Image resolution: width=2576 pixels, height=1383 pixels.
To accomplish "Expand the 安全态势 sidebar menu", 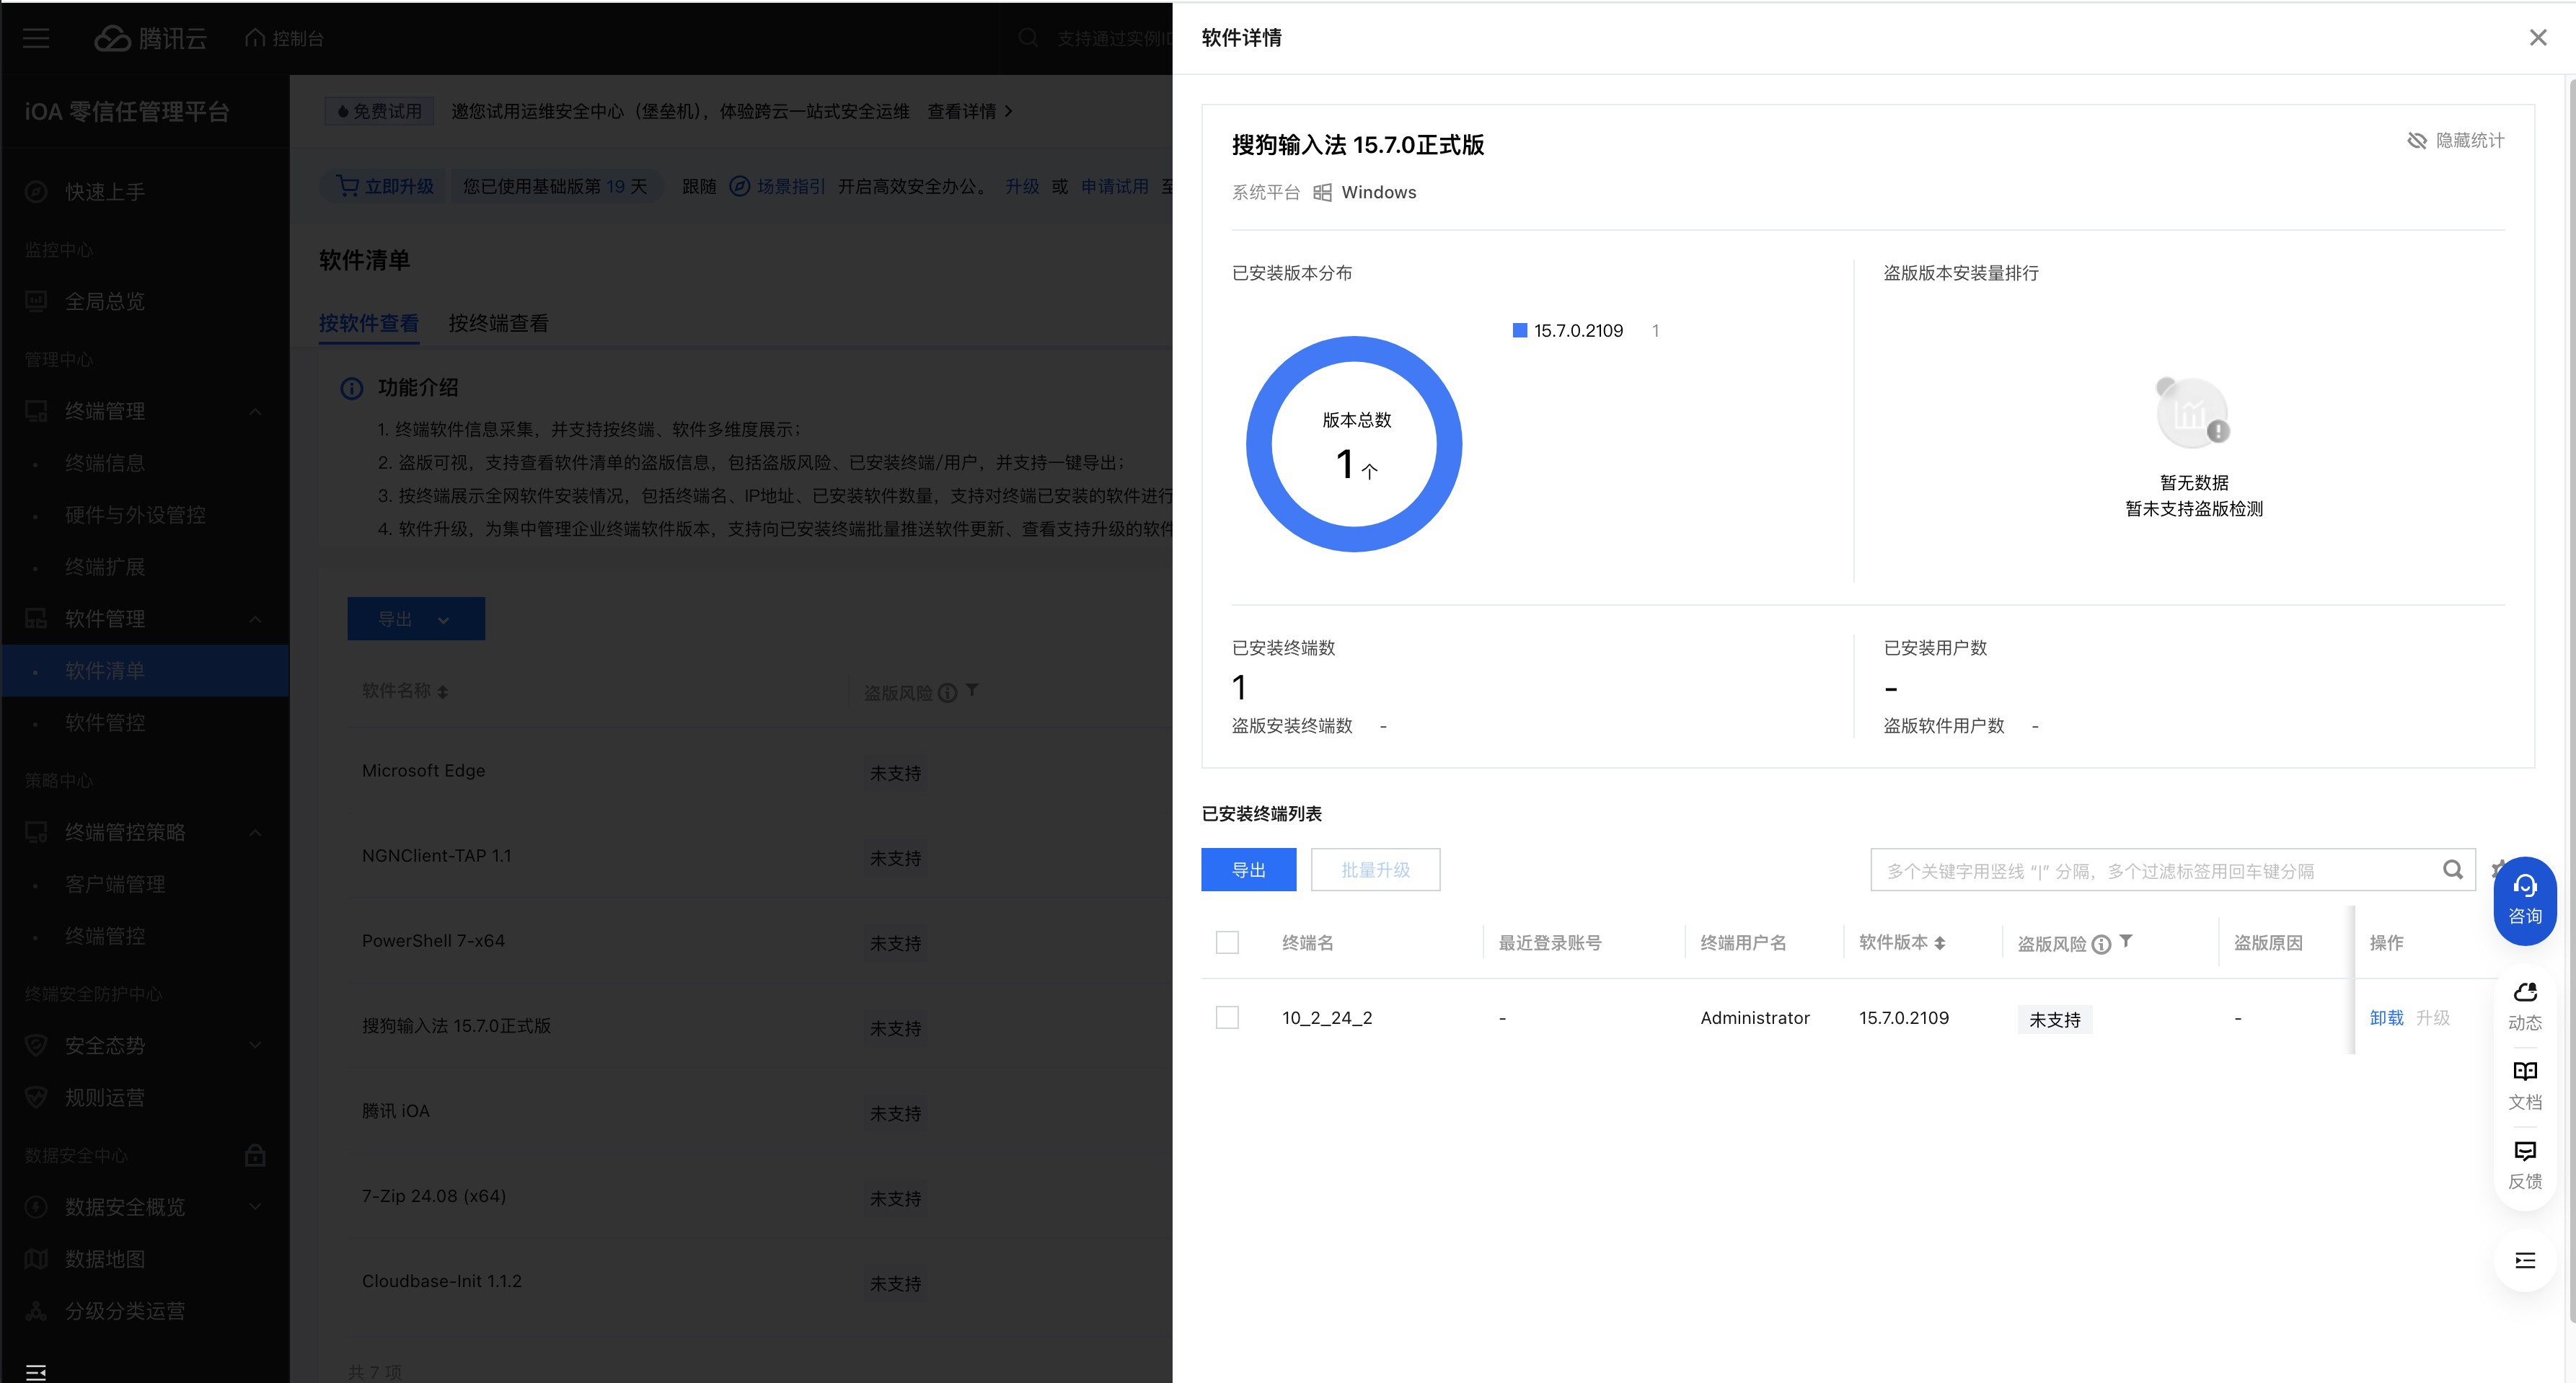I will [254, 1045].
